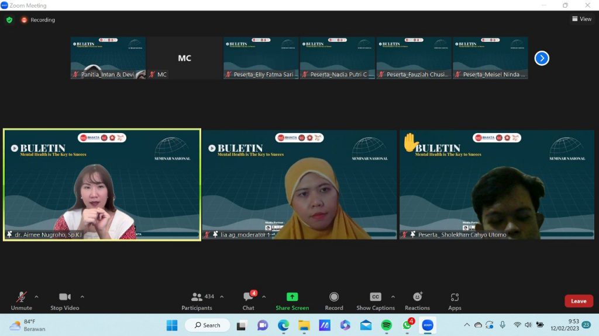Viewport: 599px width, 336px height.
Task: Select the Peserta_Nadia Putri C video thumbnail
Action: 338,58
